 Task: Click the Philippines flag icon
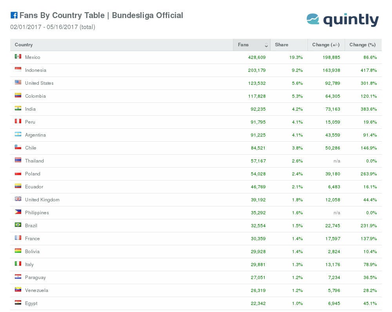tap(18, 212)
